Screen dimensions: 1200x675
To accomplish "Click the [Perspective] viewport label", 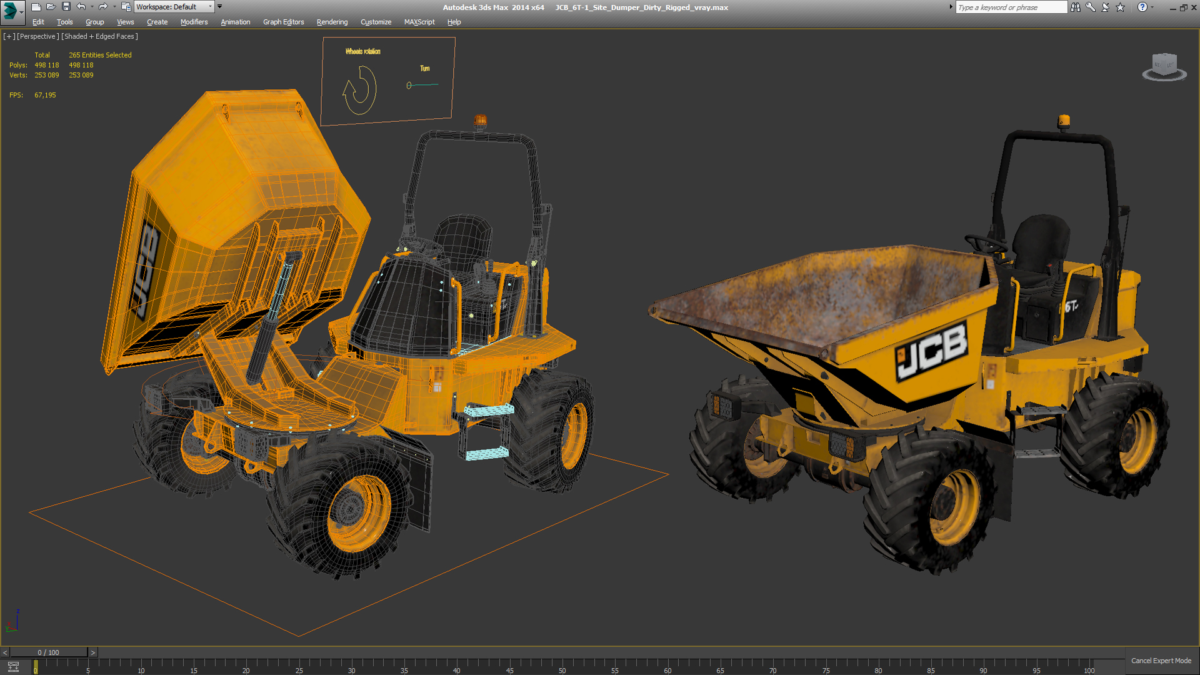I will [x=37, y=36].
